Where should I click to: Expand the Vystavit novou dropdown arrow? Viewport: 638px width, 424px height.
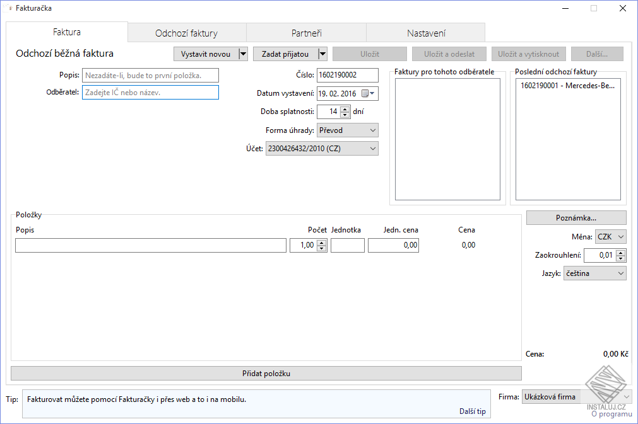point(244,54)
